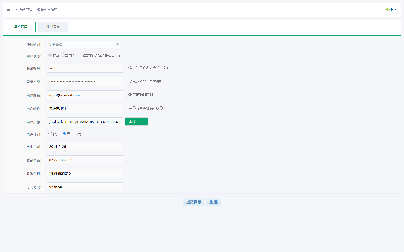Focus the 登录密码 password field
The image size is (404, 252).
tap(85, 81)
